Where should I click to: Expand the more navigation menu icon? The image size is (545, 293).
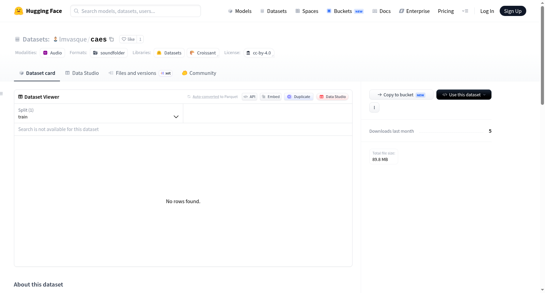click(x=465, y=11)
